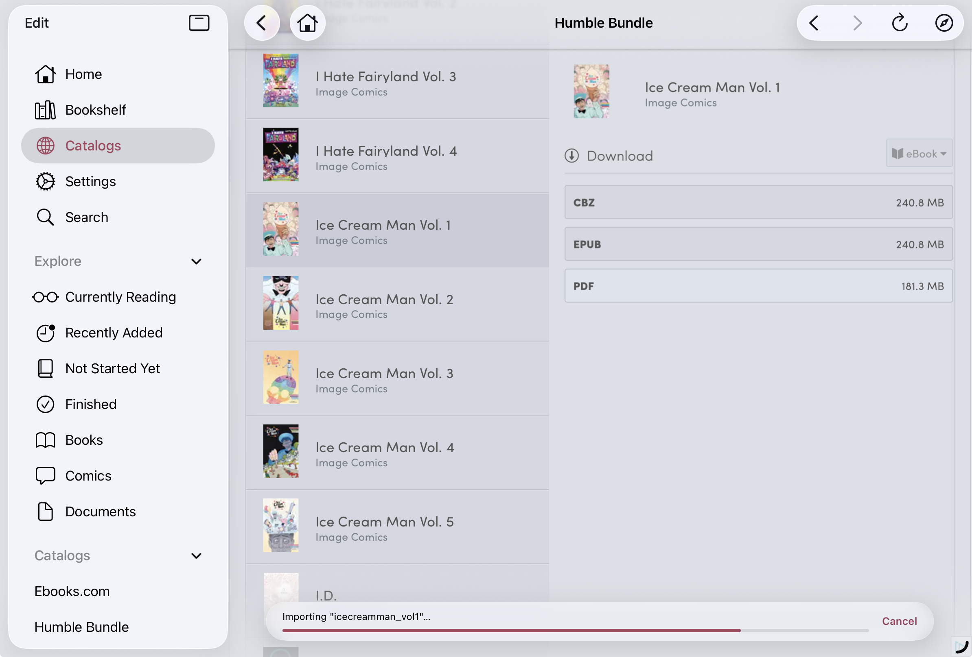Go back with the left circular arrow
This screenshot has height=657, width=972.
coord(262,22)
